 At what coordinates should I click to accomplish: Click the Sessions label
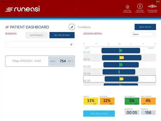click(11, 34)
